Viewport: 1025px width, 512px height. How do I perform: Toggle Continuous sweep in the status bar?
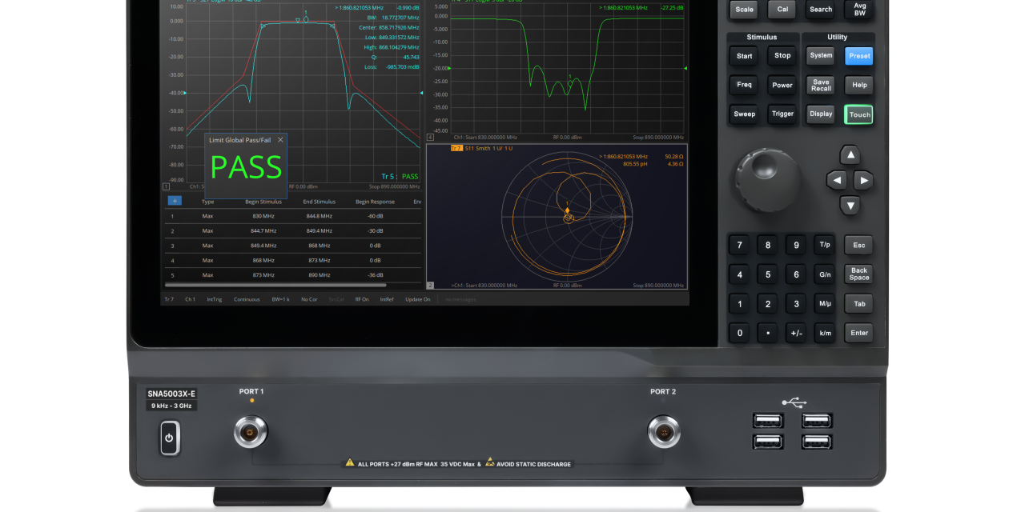tap(247, 298)
